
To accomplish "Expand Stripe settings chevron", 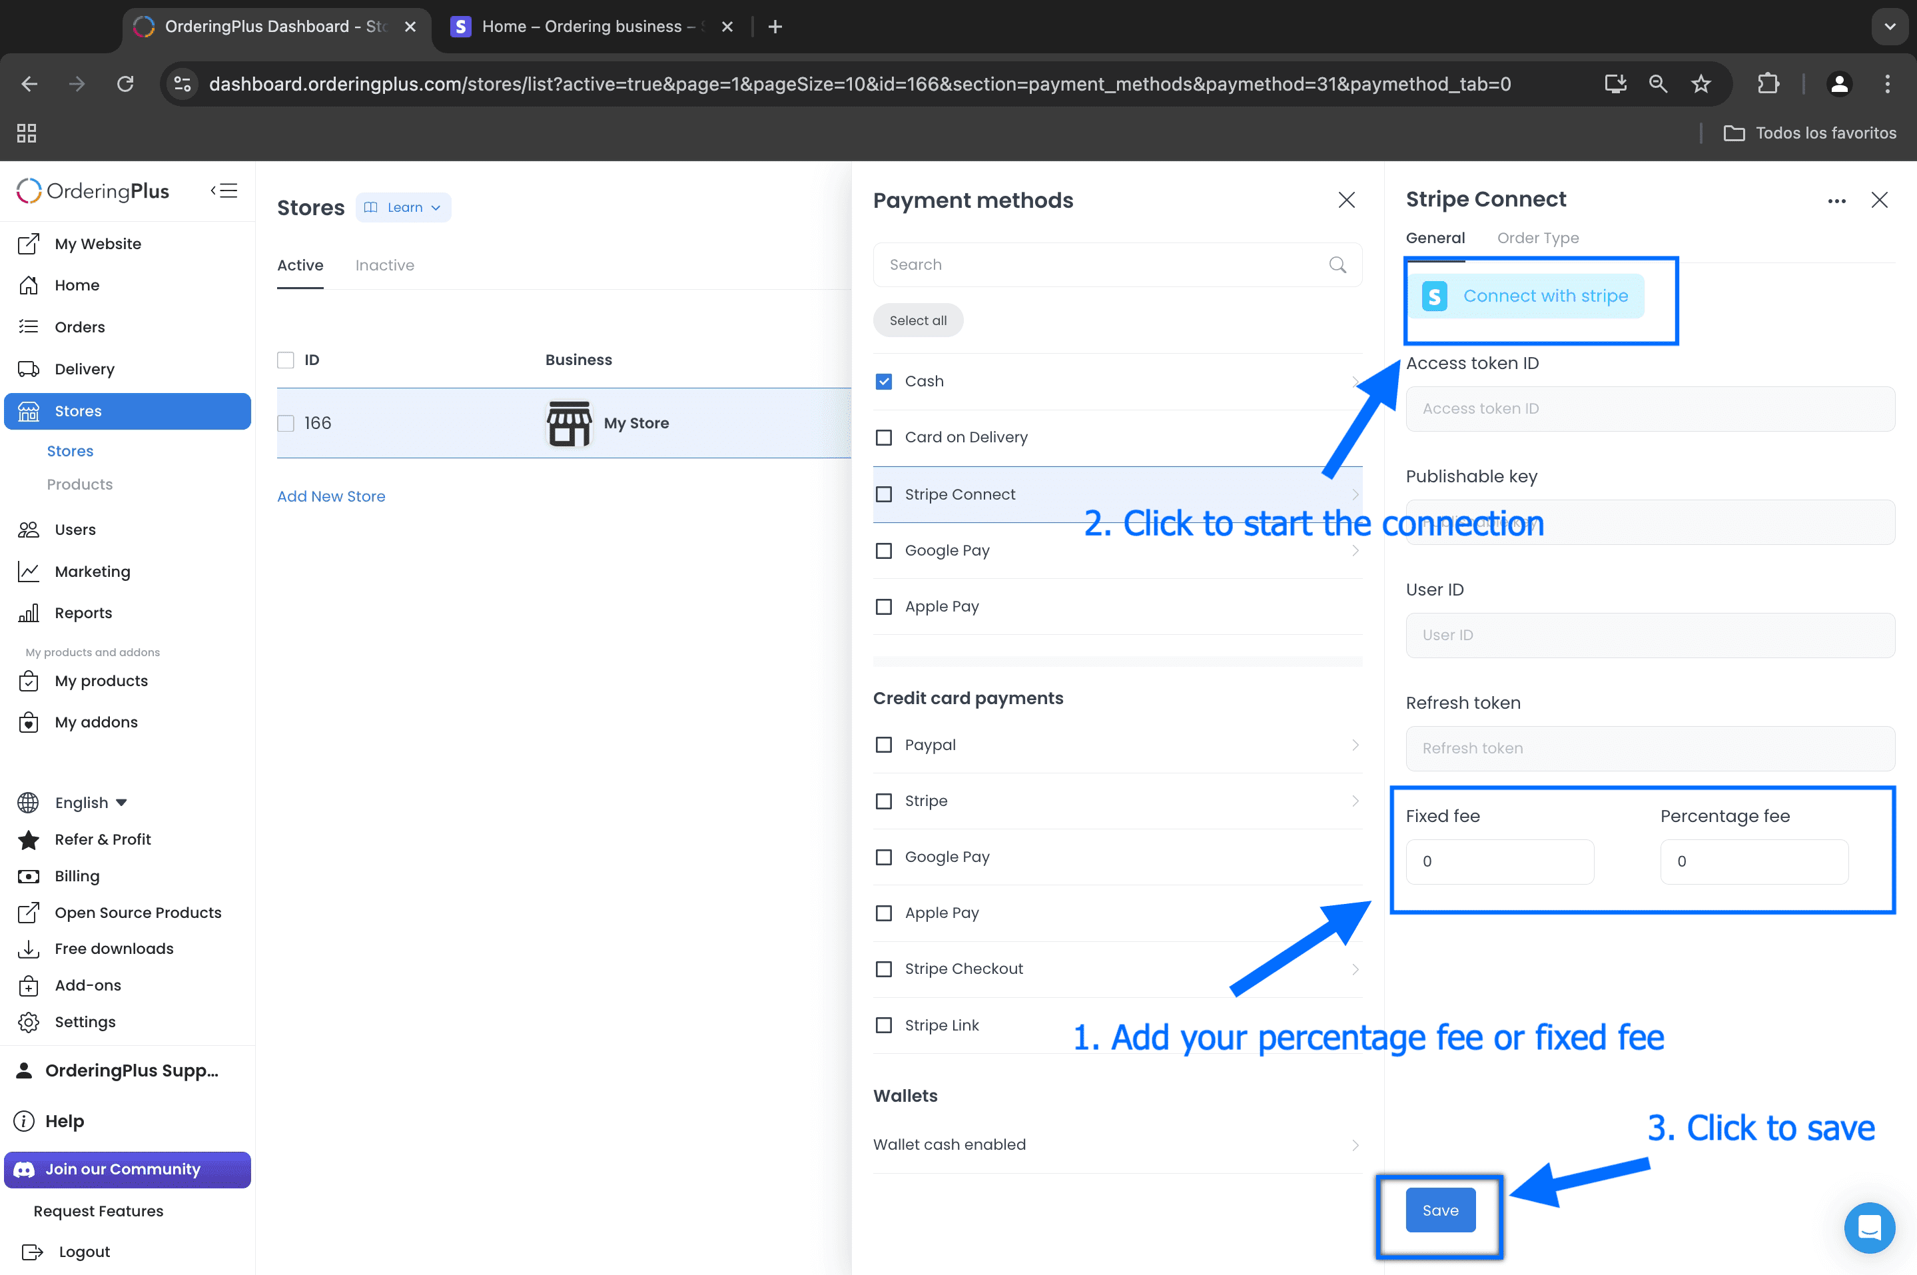I will pyautogui.click(x=1355, y=801).
